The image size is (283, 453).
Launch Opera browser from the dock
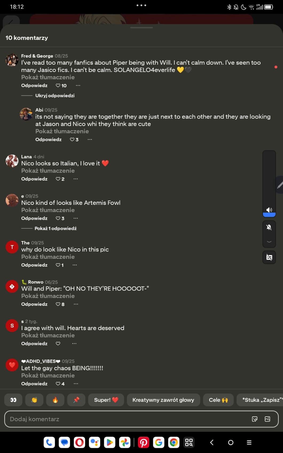coord(79,443)
